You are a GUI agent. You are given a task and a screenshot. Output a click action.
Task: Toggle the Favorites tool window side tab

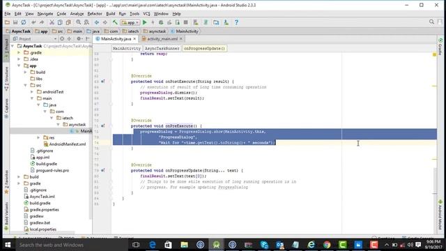[x=6, y=182]
